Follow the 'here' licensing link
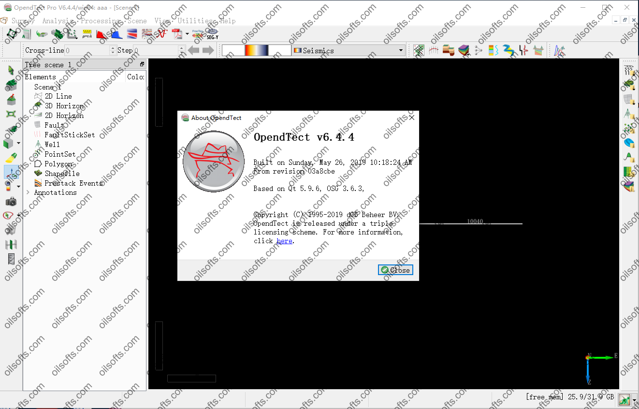 coord(284,241)
